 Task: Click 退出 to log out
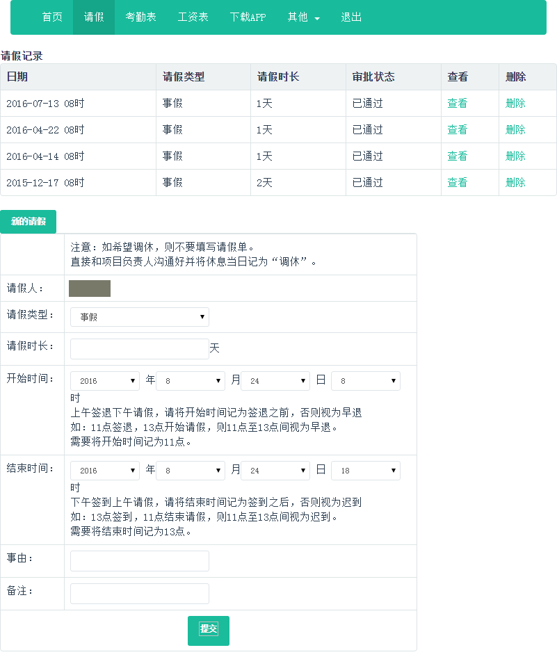point(351,17)
